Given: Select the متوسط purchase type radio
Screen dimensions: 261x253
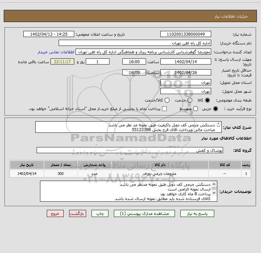Looking at the screenshot, I should pos(196,109).
